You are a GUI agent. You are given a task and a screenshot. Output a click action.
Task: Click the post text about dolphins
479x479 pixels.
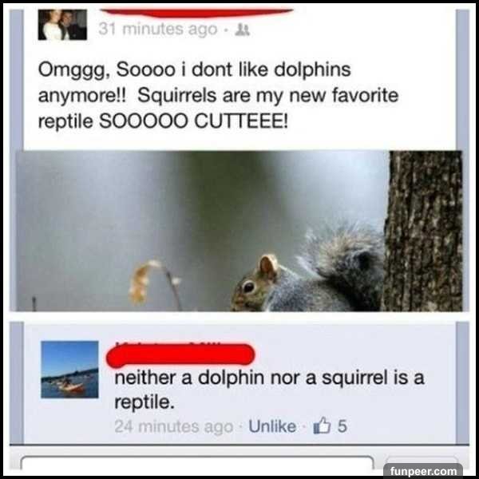pyautogui.click(x=218, y=95)
